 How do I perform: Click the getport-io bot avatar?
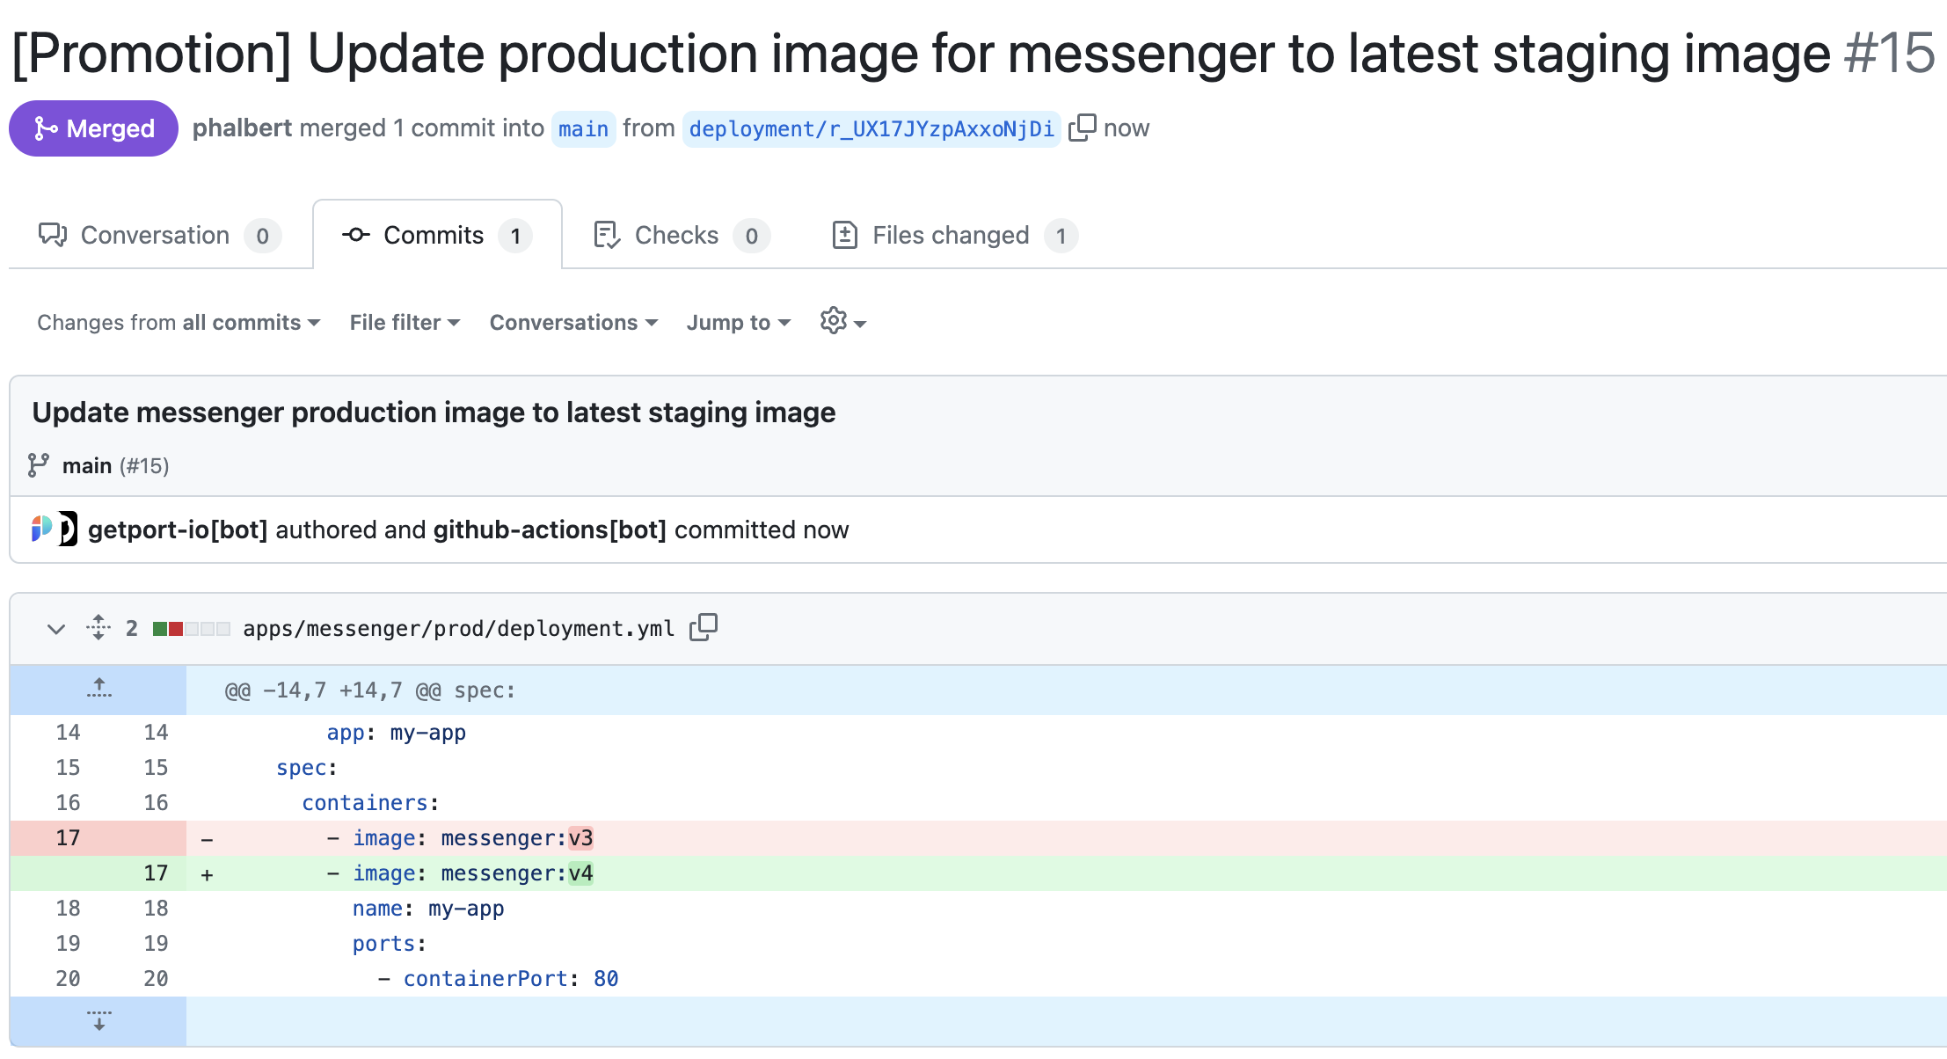(x=41, y=529)
